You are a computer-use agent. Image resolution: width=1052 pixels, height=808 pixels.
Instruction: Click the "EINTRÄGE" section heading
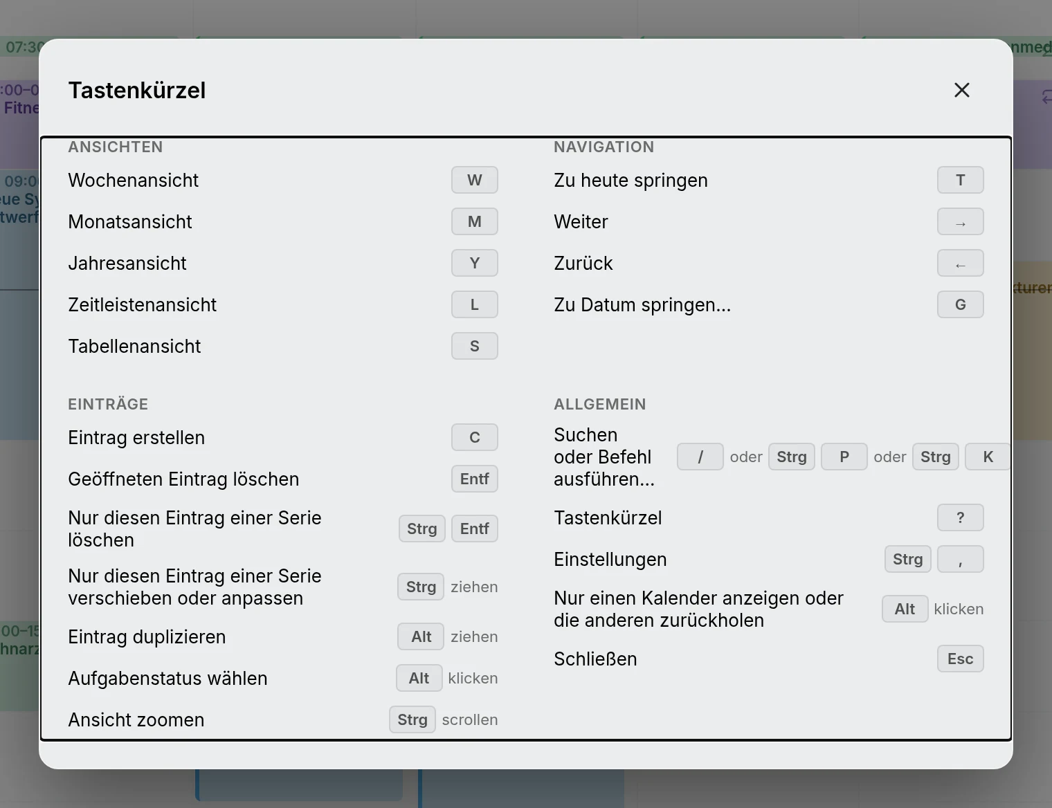pyautogui.click(x=108, y=404)
